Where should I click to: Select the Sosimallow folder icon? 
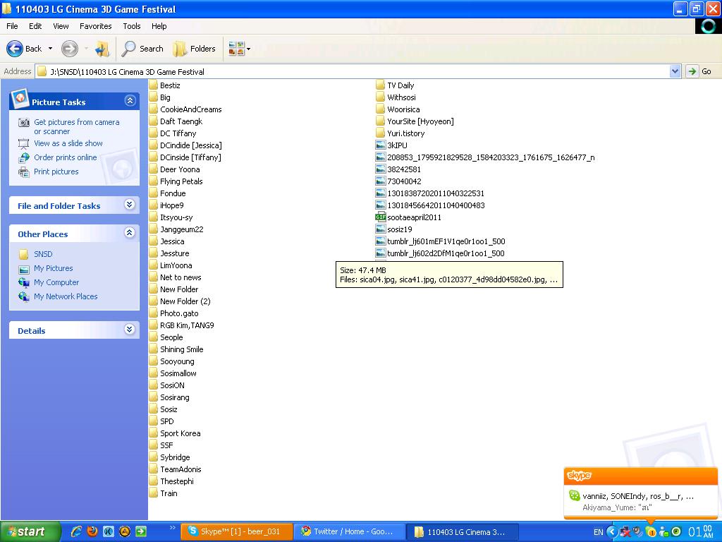pos(153,373)
